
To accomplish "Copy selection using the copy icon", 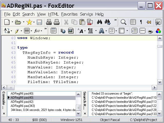I will point(74,22).
